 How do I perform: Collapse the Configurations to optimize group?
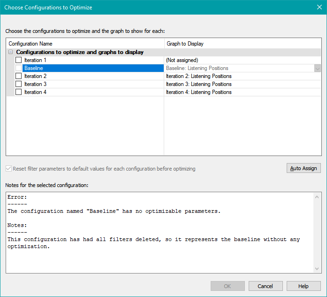pyautogui.click(x=10, y=52)
